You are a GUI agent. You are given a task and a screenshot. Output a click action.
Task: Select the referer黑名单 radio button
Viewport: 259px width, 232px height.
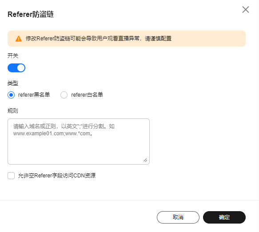[x=11, y=95]
